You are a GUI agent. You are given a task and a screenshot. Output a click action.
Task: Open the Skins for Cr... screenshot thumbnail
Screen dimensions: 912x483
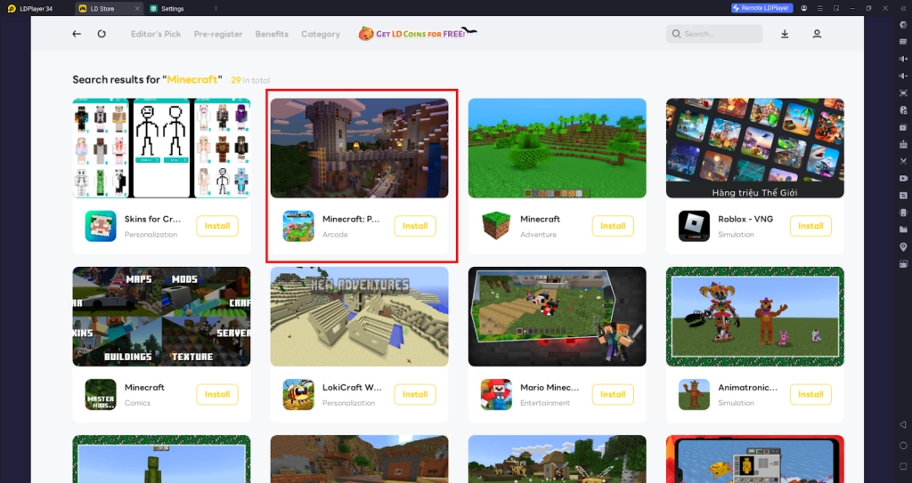coord(162,149)
